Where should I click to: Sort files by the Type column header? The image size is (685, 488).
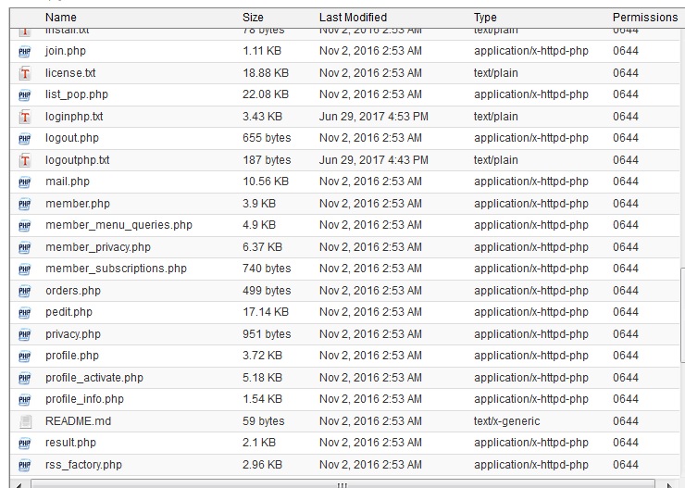(485, 17)
